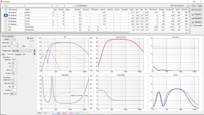Click the Total color legend swatch
Screen dimensions: 204x115
coord(45,113)
